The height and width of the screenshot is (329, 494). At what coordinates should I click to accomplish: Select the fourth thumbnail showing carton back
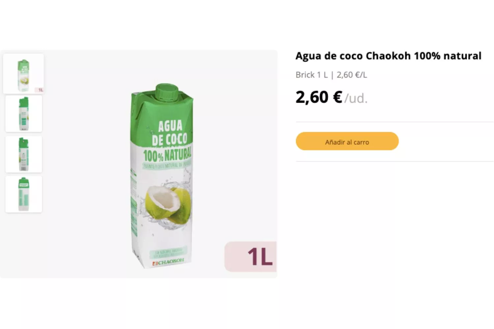pyautogui.click(x=24, y=194)
